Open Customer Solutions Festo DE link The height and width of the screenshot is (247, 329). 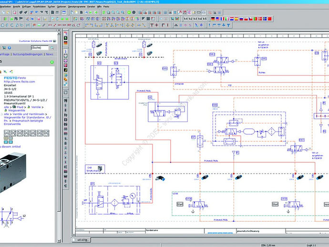35,41
